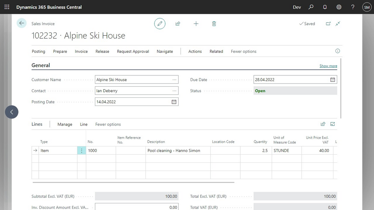Image resolution: width=374 pixels, height=210 pixels.
Task: Sort by the Description column header
Action: pos(156,142)
